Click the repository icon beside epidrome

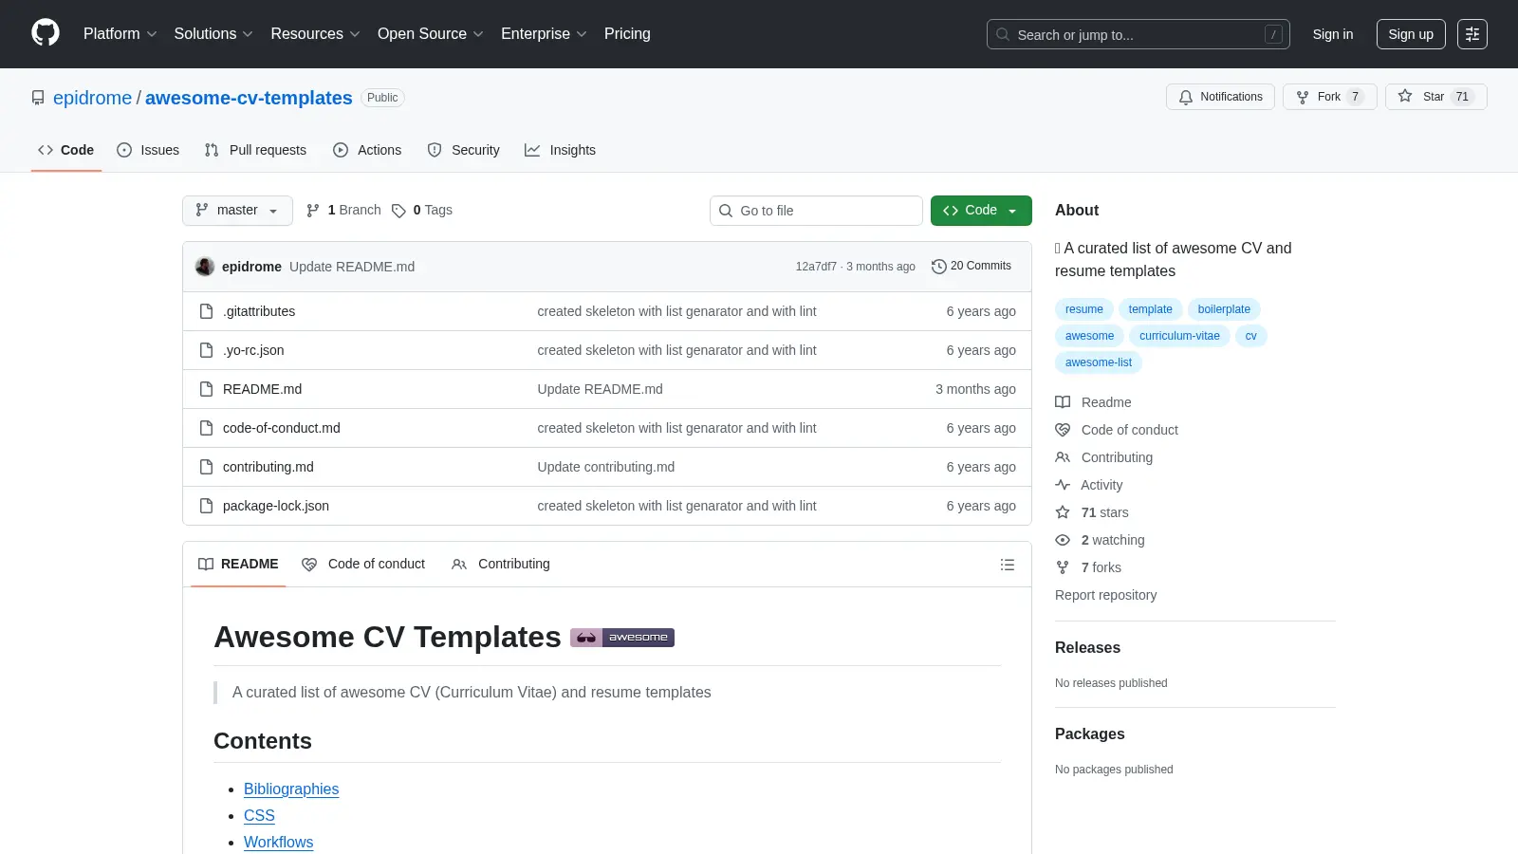click(x=38, y=98)
